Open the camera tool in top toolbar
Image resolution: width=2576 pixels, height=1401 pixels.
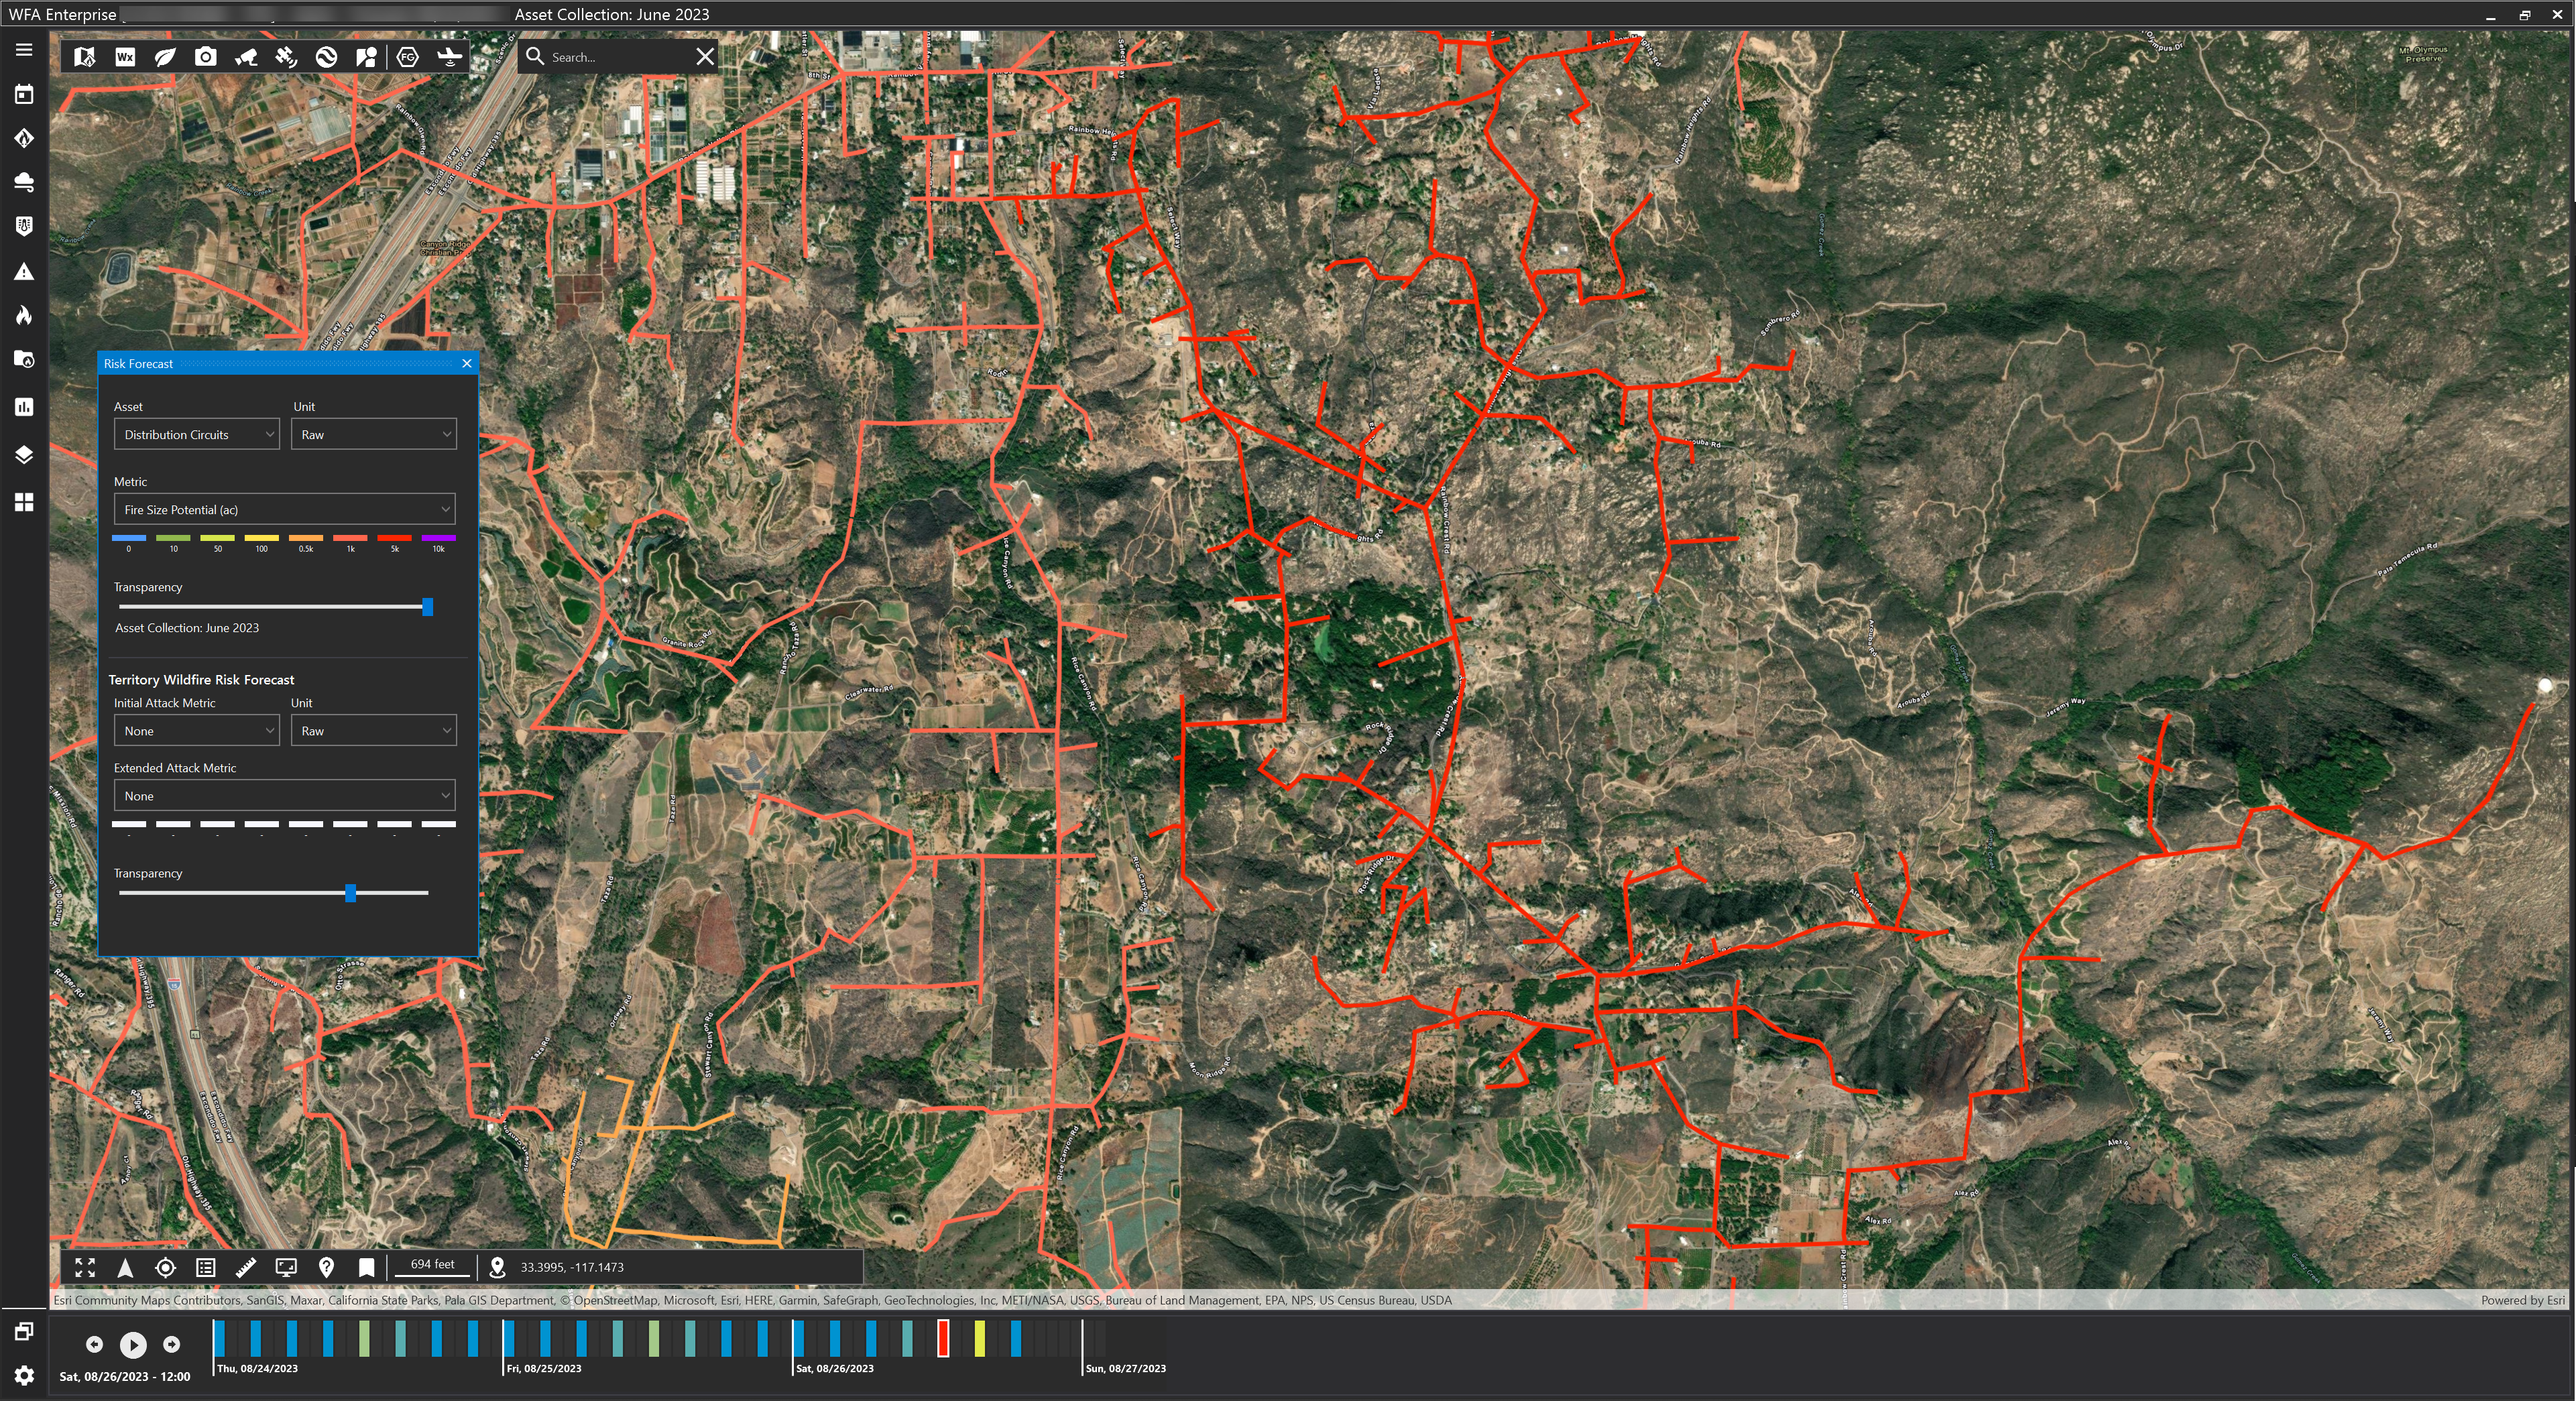click(205, 57)
